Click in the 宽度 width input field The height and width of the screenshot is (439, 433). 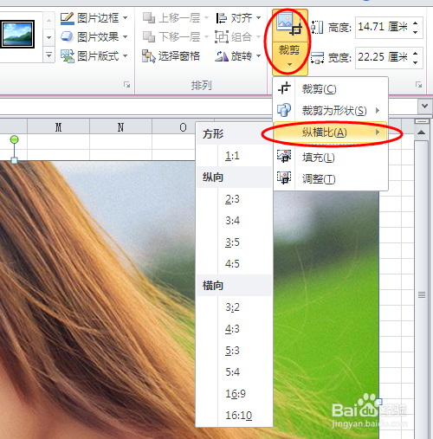click(x=383, y=58)
